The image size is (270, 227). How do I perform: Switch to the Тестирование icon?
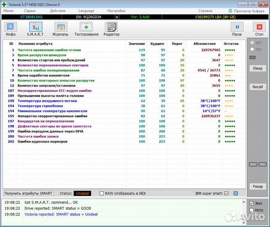point(86,27)
